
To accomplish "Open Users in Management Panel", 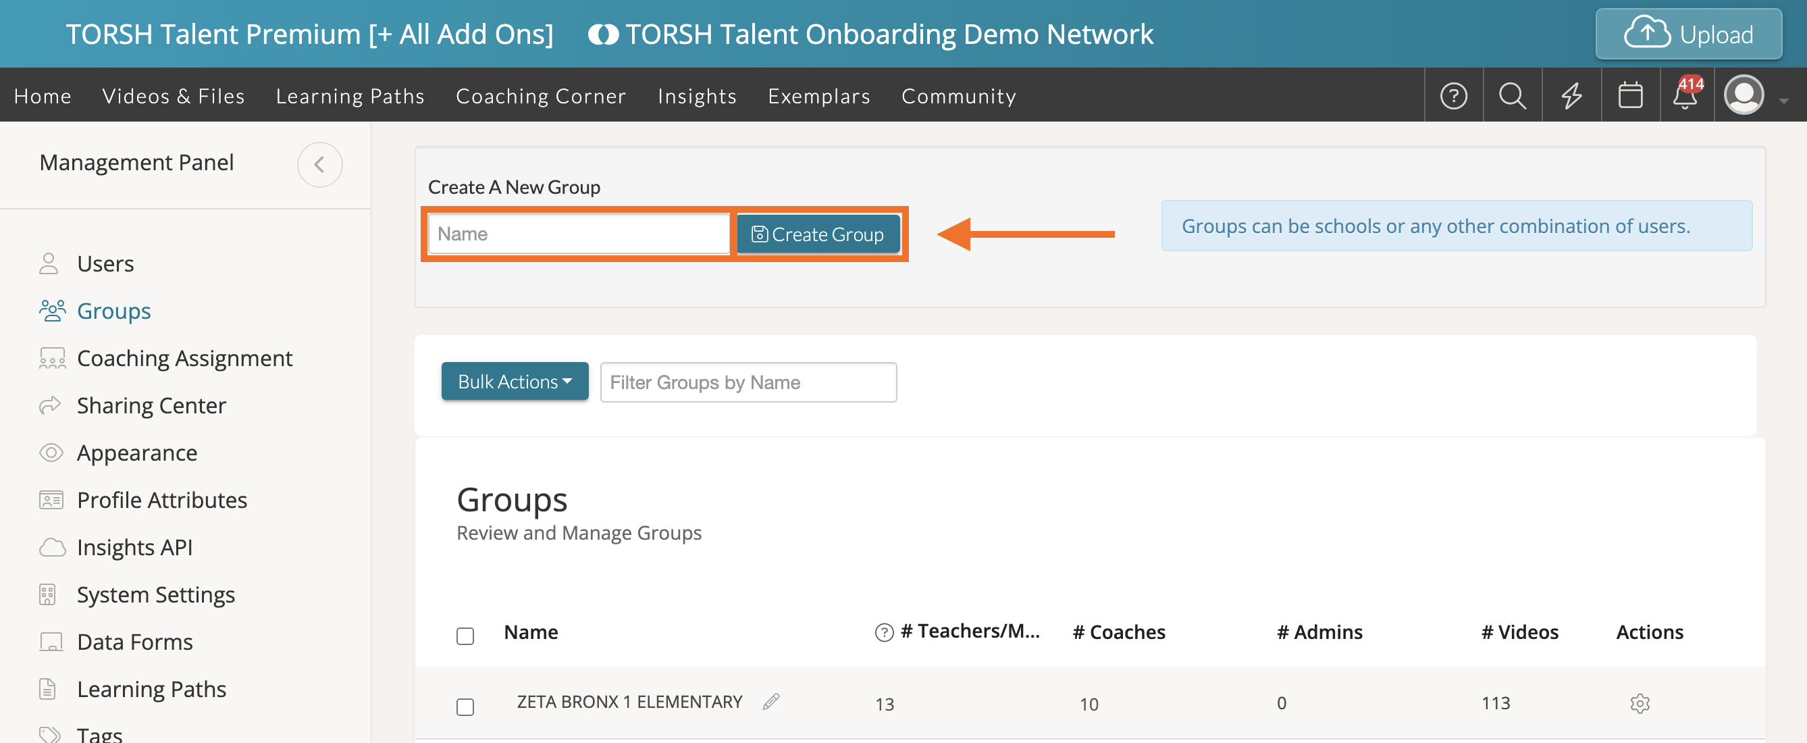I will pyautogui.click(x=105, y=264).
